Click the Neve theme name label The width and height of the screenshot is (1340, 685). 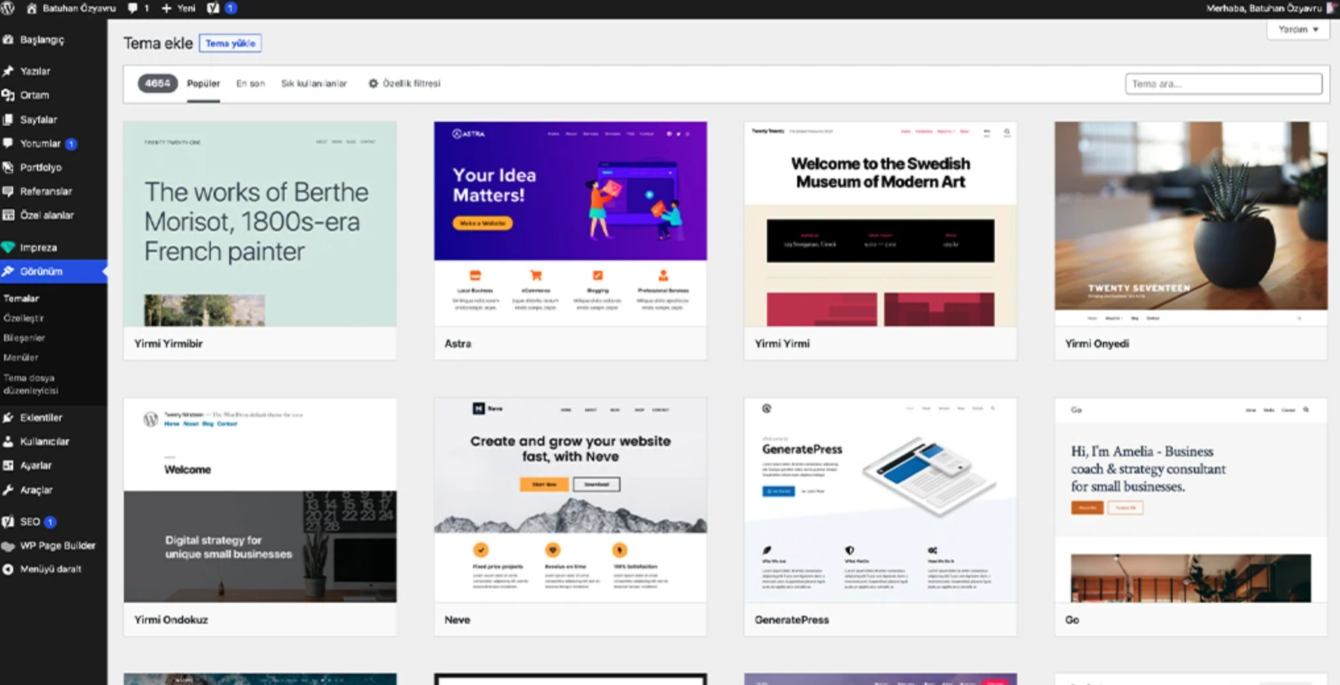pyautogui.click(x=457, y=620)
